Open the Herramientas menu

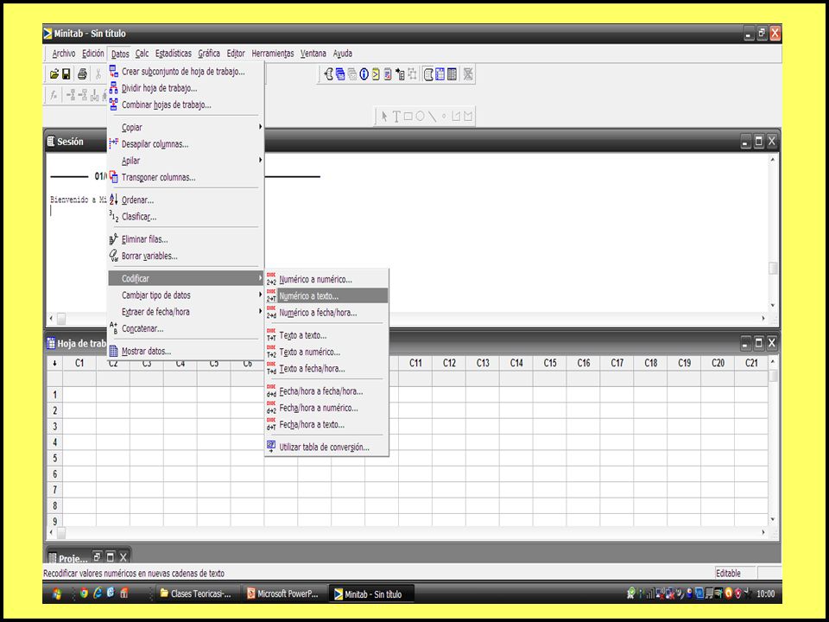coord(272,54)
